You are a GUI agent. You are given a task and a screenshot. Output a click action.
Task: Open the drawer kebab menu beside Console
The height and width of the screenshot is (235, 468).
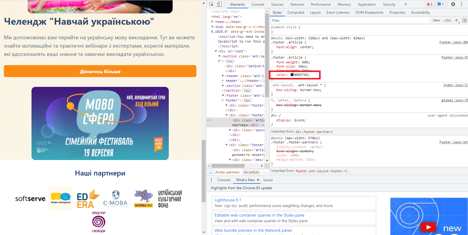coord(212,180)
